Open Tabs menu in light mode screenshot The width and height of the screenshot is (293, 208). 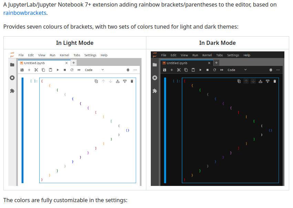click(77, 55)
